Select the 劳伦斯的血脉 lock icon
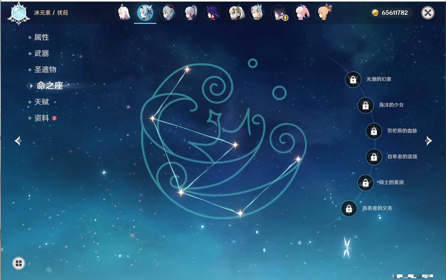Screen dimensions: 446x280 [374, 131]
